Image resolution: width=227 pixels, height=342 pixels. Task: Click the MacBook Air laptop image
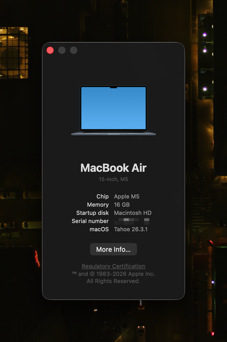(113, 110)
